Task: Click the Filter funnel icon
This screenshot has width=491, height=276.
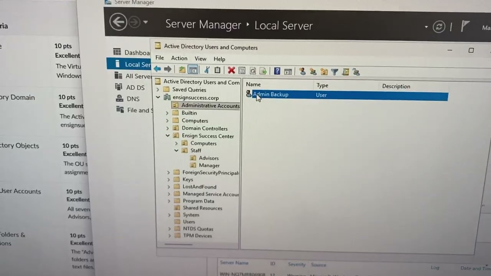Action: coord(334,72)
